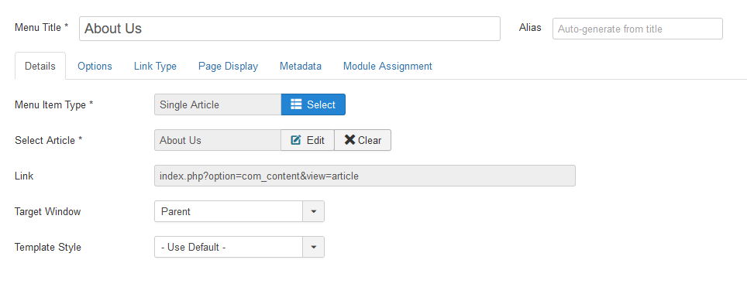This screenshot has height=301, width=747.
Task: Open the Options tab
Action: pyautogui.click(x=95, y=66)
